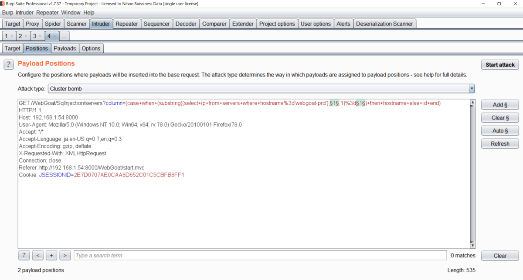The height and width of the screenshot is (280, 523).
Task: Switch to the Repeater tab
Action: [x=127, y=23]
